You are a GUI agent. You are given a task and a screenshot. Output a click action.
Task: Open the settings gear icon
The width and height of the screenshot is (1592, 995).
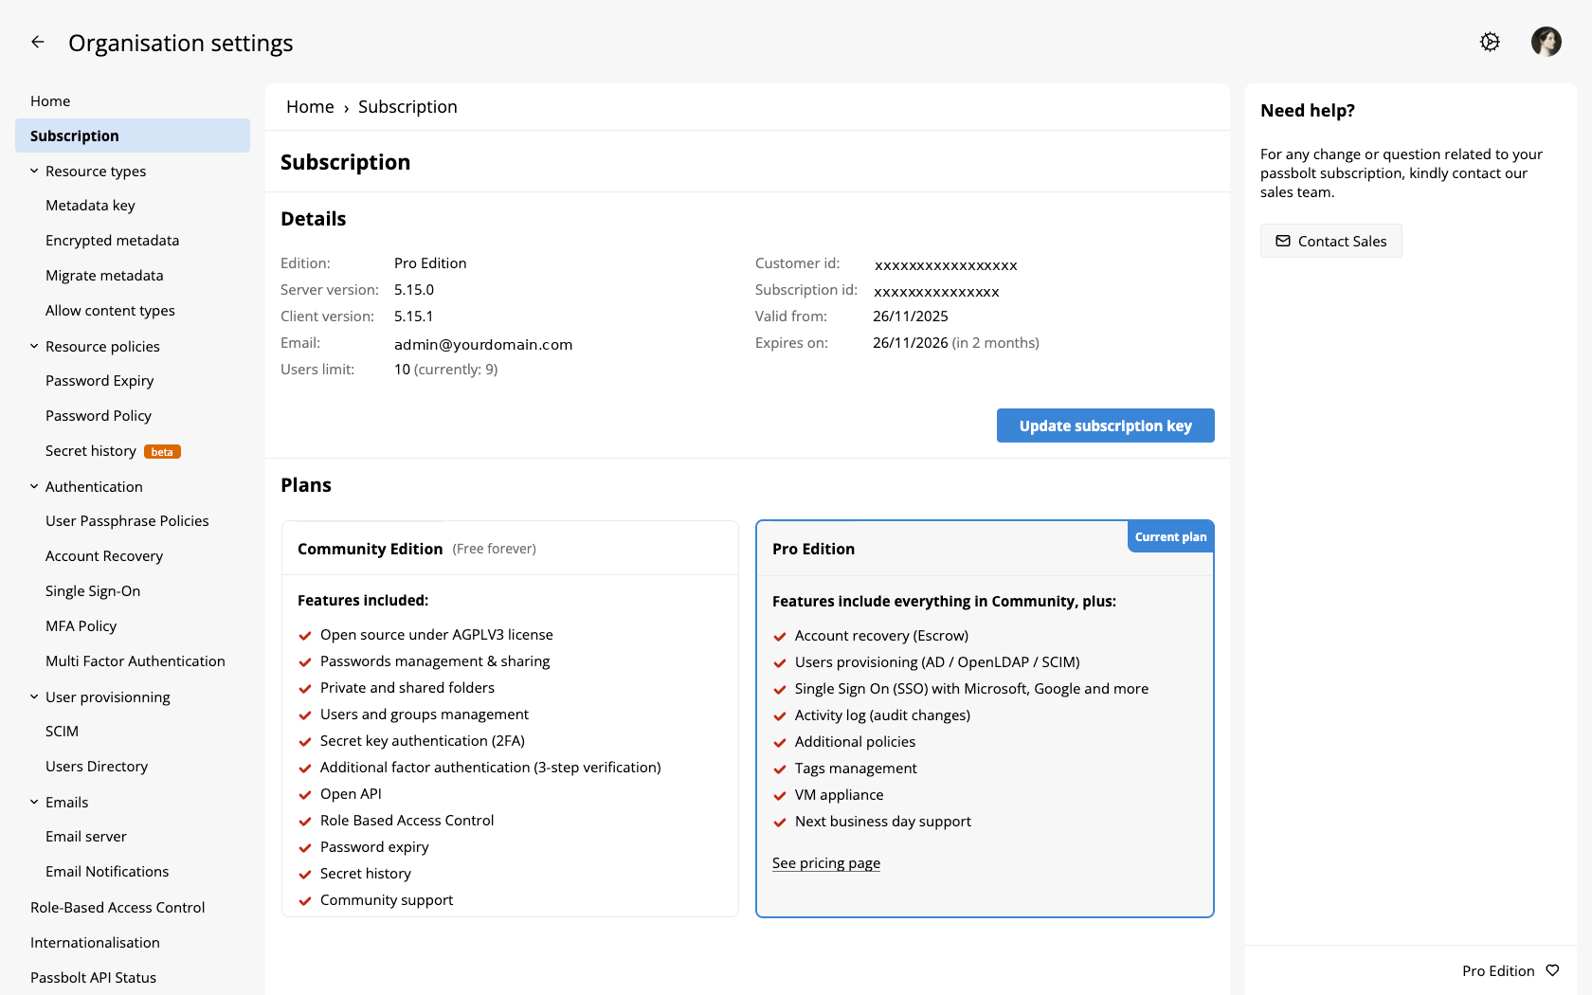[1490, 42]
